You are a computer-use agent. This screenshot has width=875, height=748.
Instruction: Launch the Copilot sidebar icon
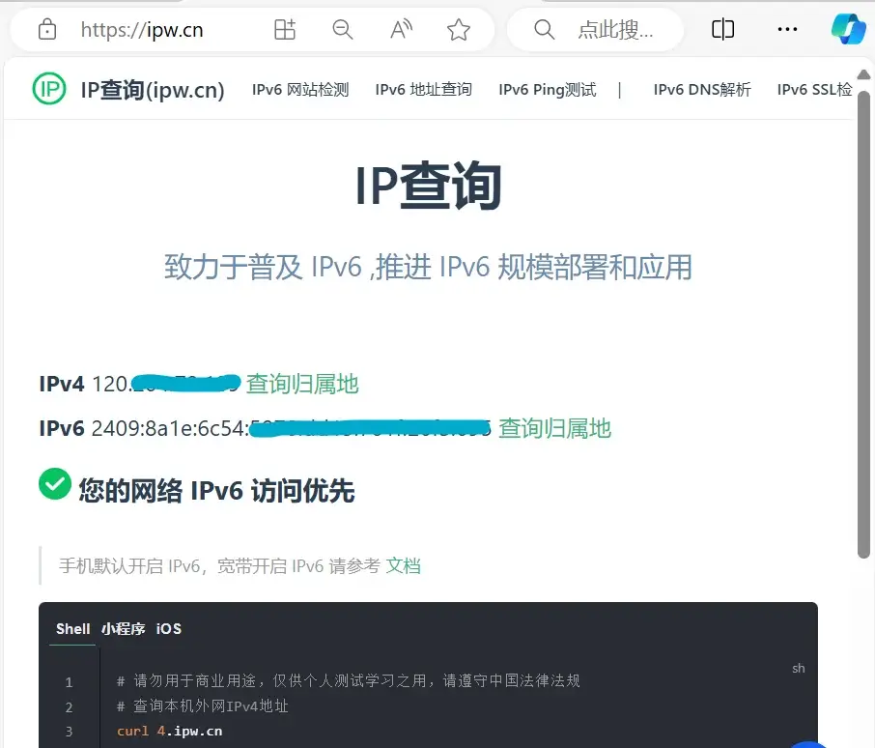(848, 30)
